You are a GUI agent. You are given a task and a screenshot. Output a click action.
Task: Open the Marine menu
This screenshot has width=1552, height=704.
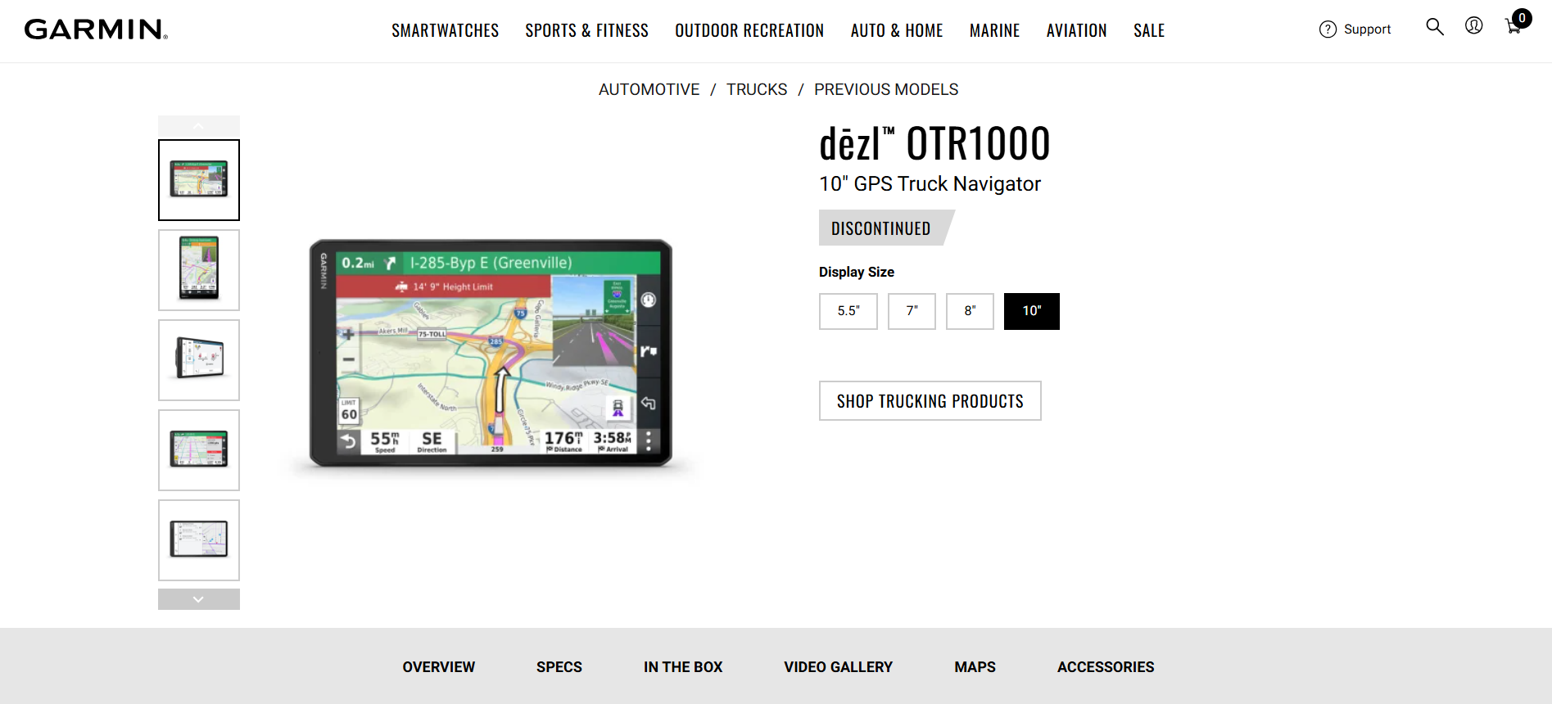pos(994,31)
